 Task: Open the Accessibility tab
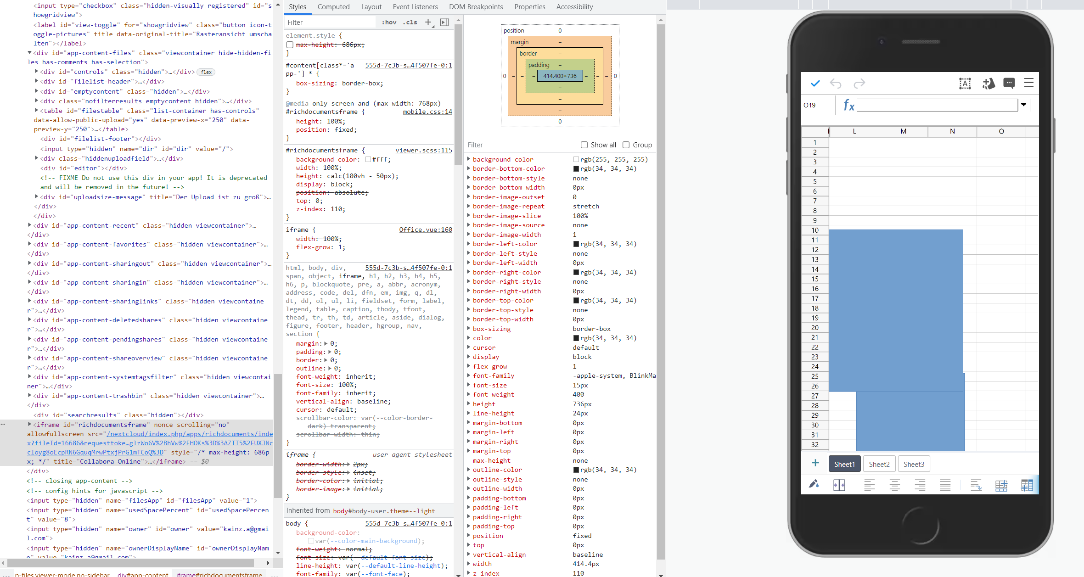pyautogui.click(x=574, y=7)
